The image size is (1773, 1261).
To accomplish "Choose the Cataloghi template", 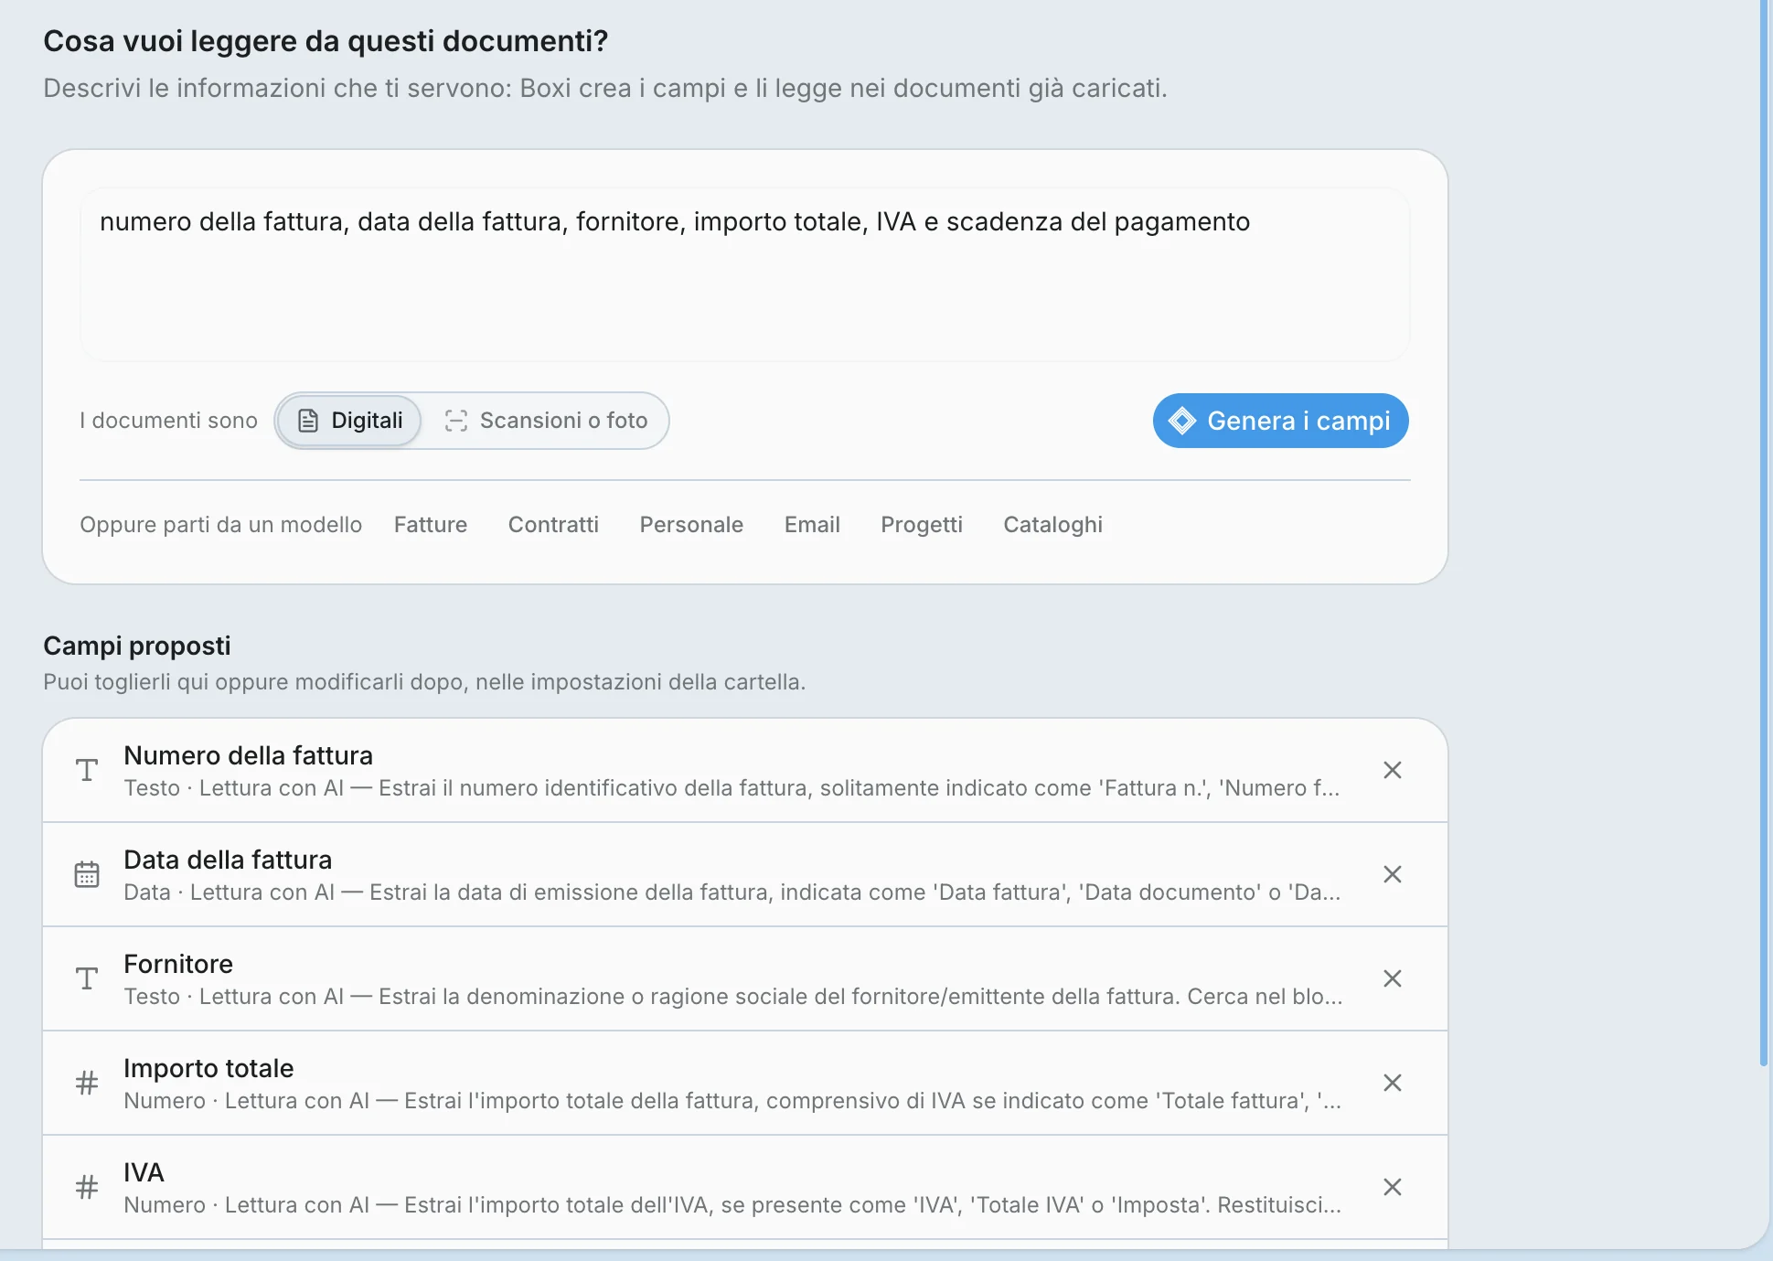I will [x=1052, y=525].
